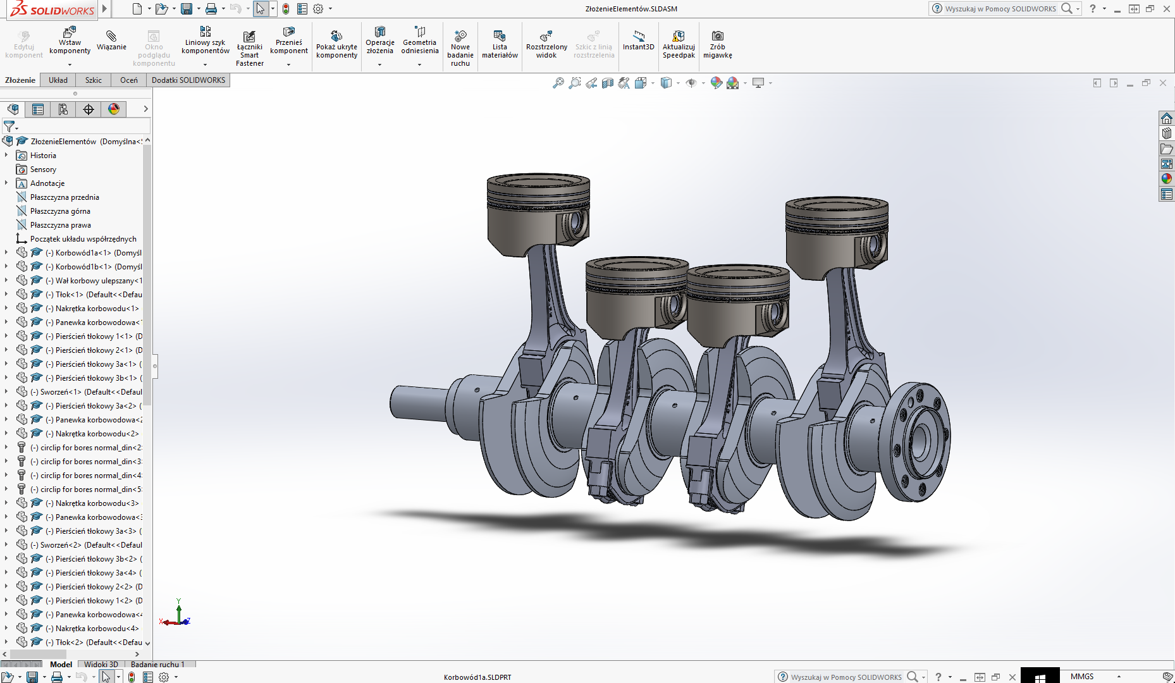The height and width of the screenshot is (683, 1175).
Task: Open ConfigurationManager tab icon
Action: coord(63,109)
